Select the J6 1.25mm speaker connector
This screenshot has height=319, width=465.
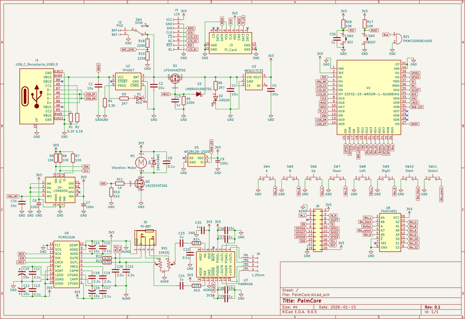pos(256,264)
